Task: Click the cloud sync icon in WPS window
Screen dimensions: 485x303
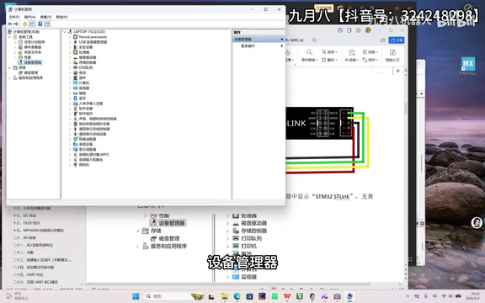Action: click(383, 40)
